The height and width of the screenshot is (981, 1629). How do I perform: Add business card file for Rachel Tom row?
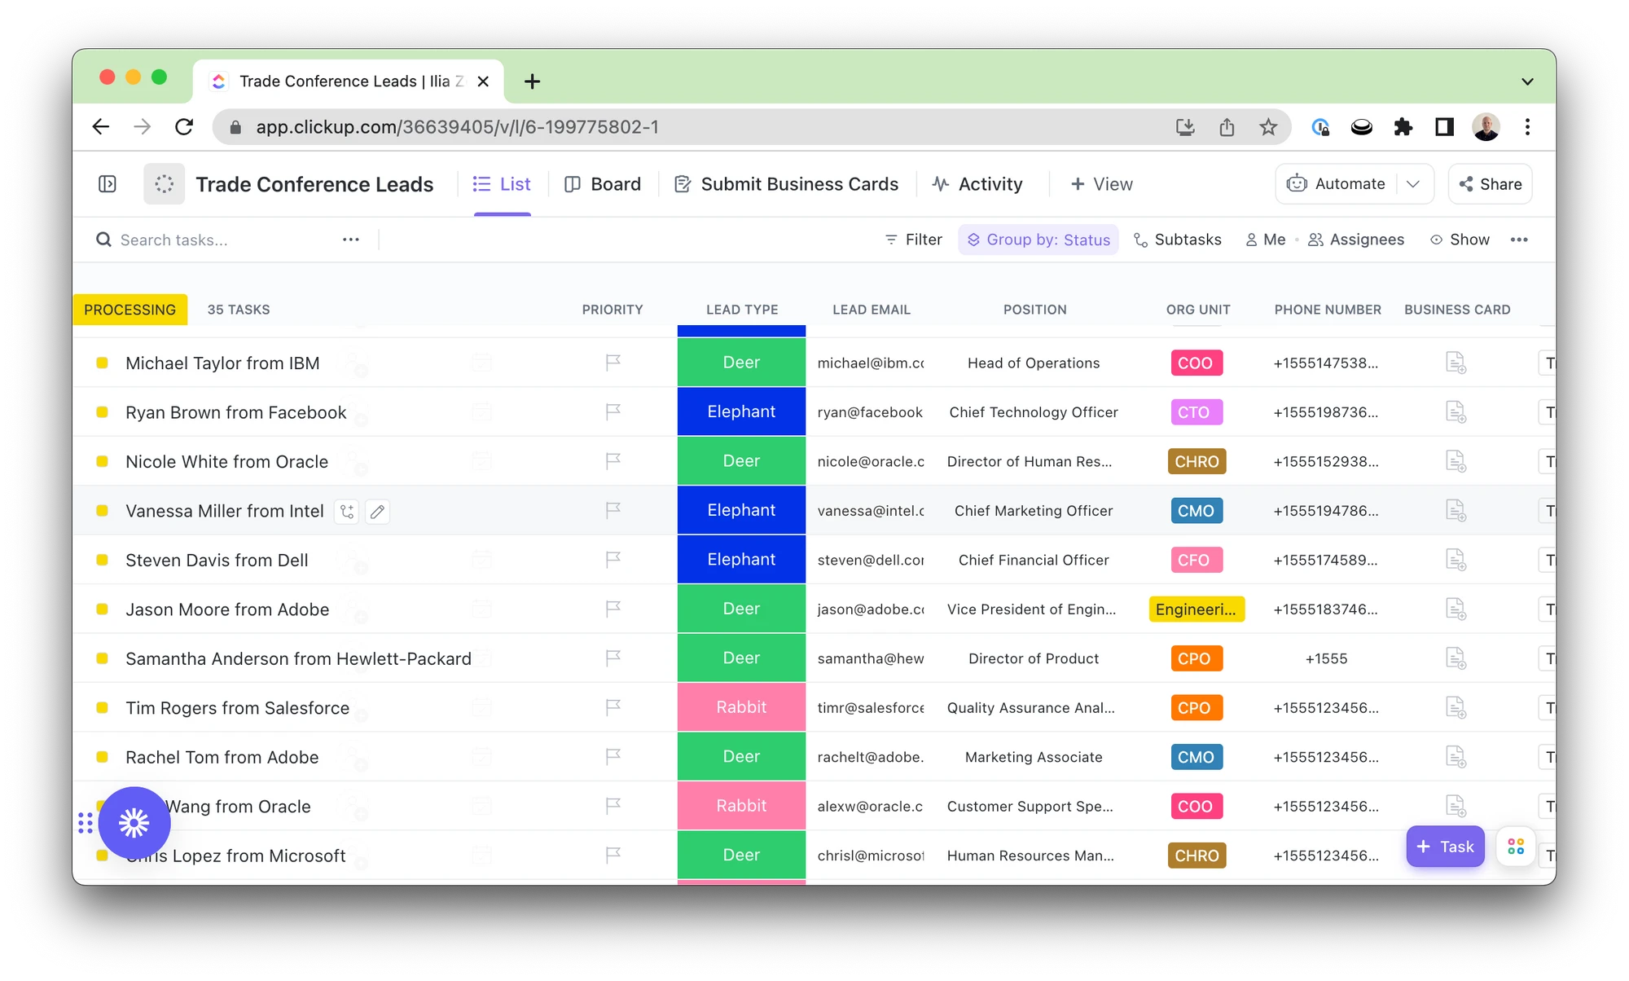point(1456,757)
